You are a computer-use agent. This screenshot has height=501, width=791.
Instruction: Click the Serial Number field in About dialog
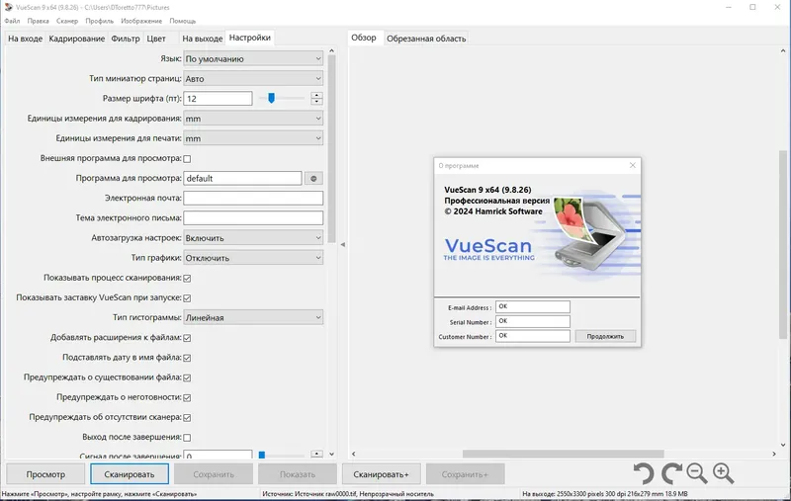pos(533,321)
